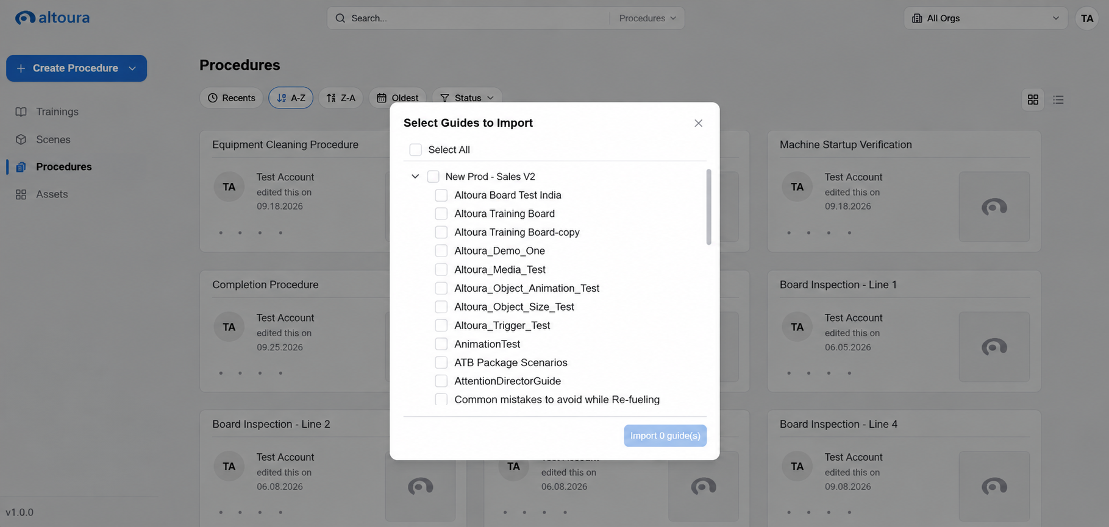
Task: Switch to grid view icon
Action: pos(1033,99)
